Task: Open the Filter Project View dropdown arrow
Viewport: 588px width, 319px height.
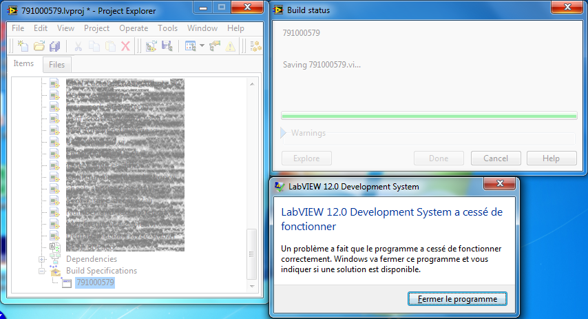Action: 202,45
